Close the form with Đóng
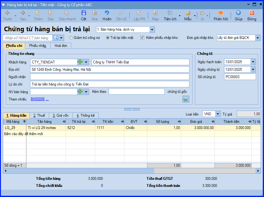 pos(252,15)
